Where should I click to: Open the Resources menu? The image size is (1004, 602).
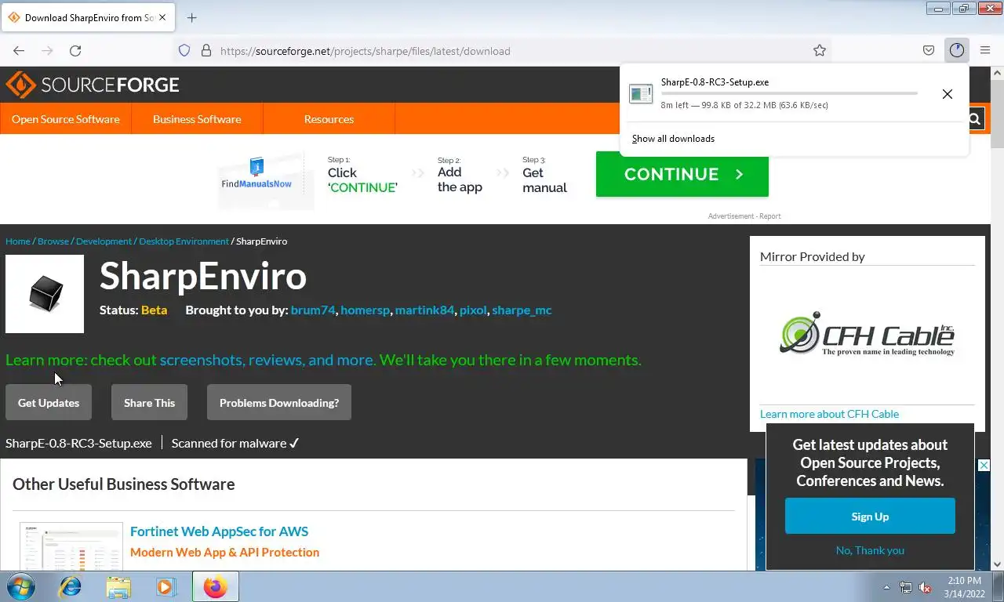pyautogui.click(x=329, y=119)
